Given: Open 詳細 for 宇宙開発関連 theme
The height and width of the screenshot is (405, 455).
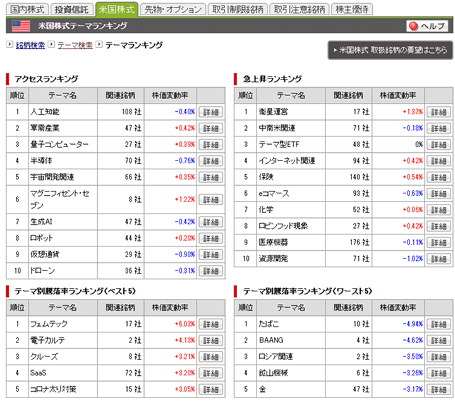Looking at the screenshot, I should pyautogui.click(x=211, y=177).
